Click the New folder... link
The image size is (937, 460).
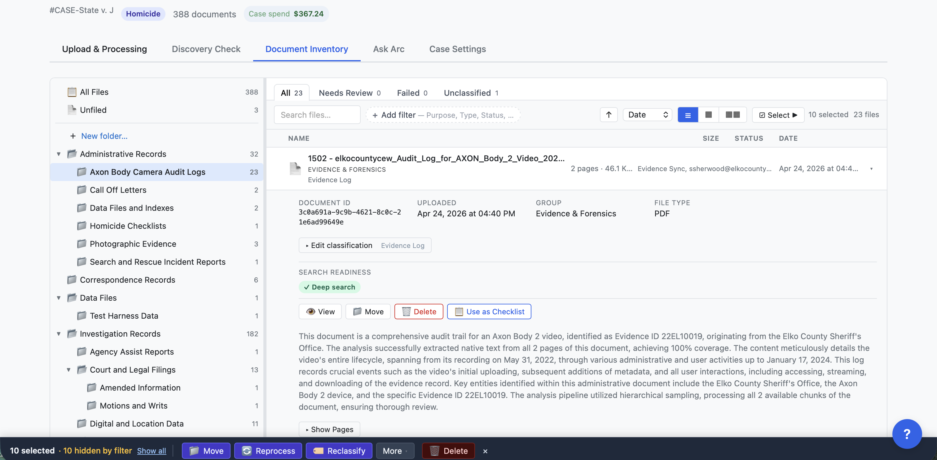104,136
